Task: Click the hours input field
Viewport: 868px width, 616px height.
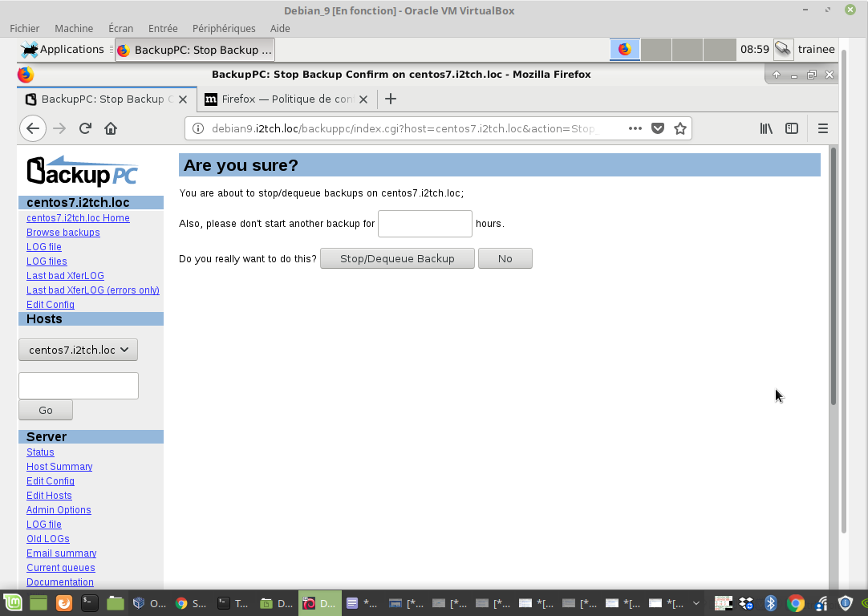Action: (x=424, y=224)
